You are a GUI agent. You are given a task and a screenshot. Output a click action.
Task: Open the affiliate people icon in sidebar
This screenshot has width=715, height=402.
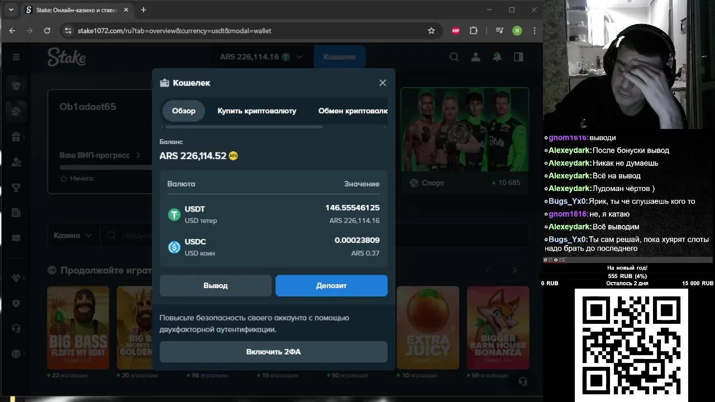pos(16,162)
